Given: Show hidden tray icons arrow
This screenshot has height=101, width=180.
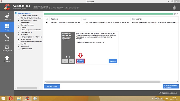Looking at the screenshot, I should (152, 98).
